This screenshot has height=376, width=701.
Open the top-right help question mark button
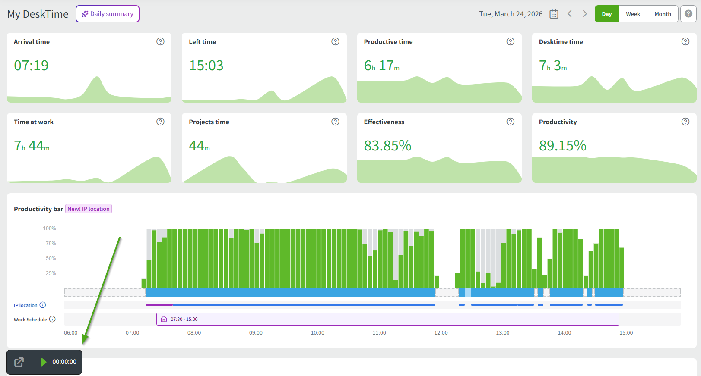[688, 14]
